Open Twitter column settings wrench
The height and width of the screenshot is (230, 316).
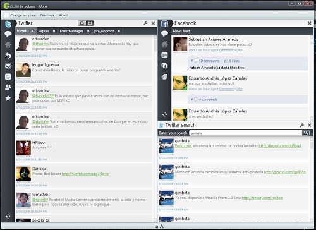[145, 23]
